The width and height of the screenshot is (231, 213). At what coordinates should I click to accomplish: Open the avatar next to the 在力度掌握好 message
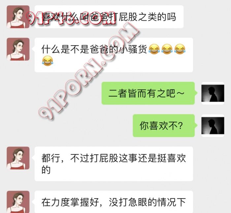18,202
